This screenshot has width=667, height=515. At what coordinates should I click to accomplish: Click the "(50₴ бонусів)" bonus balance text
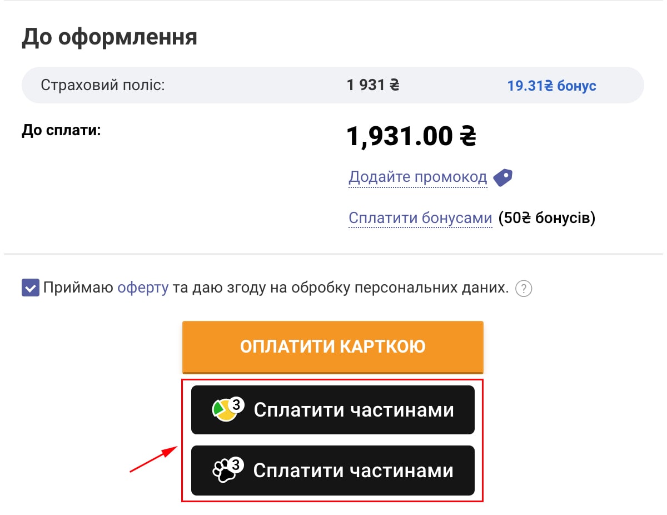(547, 218)
